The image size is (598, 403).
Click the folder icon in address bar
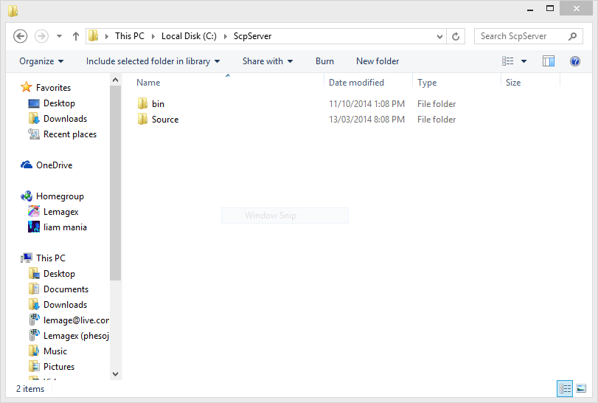tap(94, 36)
